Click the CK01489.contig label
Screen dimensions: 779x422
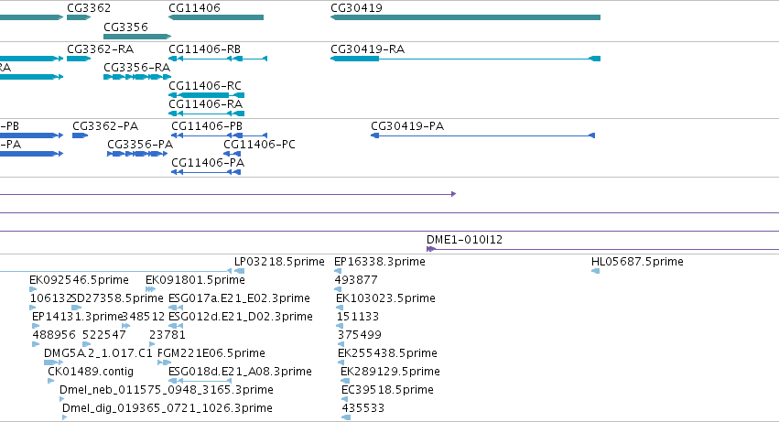(91, 372)
